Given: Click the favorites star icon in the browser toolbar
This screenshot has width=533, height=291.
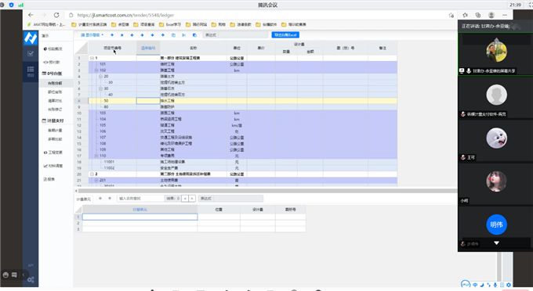Looking at the screenshot, I should pos(465,15).
